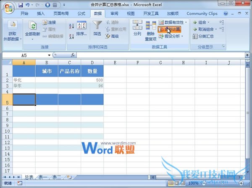Sort descending Z to A
This screenshot has height=188, width=252.
point(71,37)
